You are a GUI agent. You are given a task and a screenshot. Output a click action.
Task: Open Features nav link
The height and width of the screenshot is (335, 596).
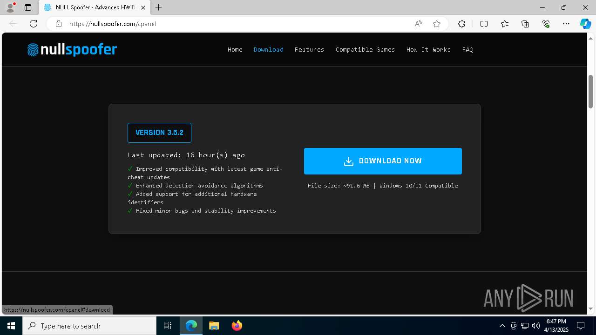(x=309, y=49)
